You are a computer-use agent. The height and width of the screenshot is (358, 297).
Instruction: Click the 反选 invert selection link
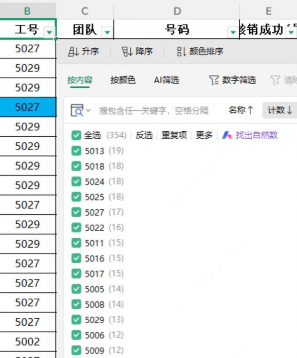click(x=144, y=135)
